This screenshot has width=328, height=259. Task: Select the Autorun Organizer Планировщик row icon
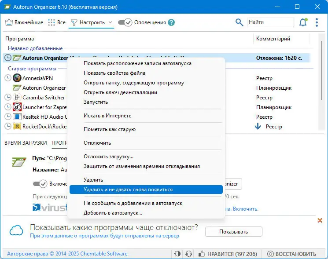pos(17,88)
